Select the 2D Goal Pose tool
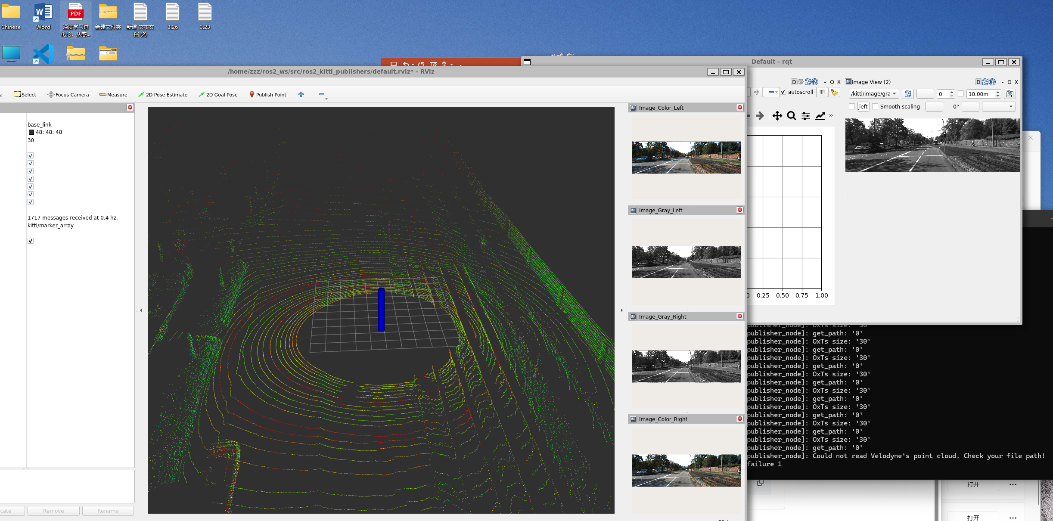 218,94
